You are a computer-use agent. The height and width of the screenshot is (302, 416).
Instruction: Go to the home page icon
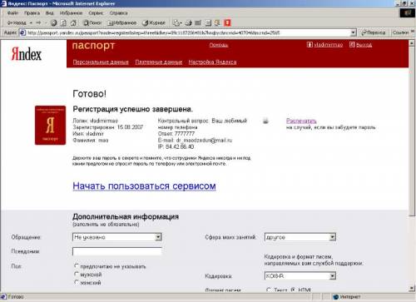click(x=73, y=22)
